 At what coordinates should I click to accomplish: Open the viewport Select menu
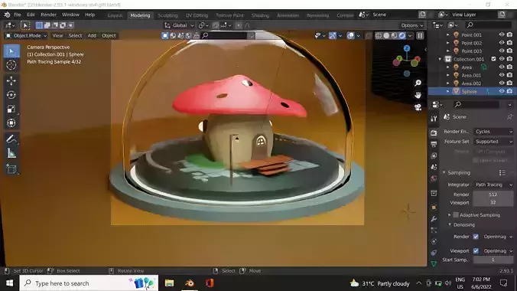[x=75, y=36]
